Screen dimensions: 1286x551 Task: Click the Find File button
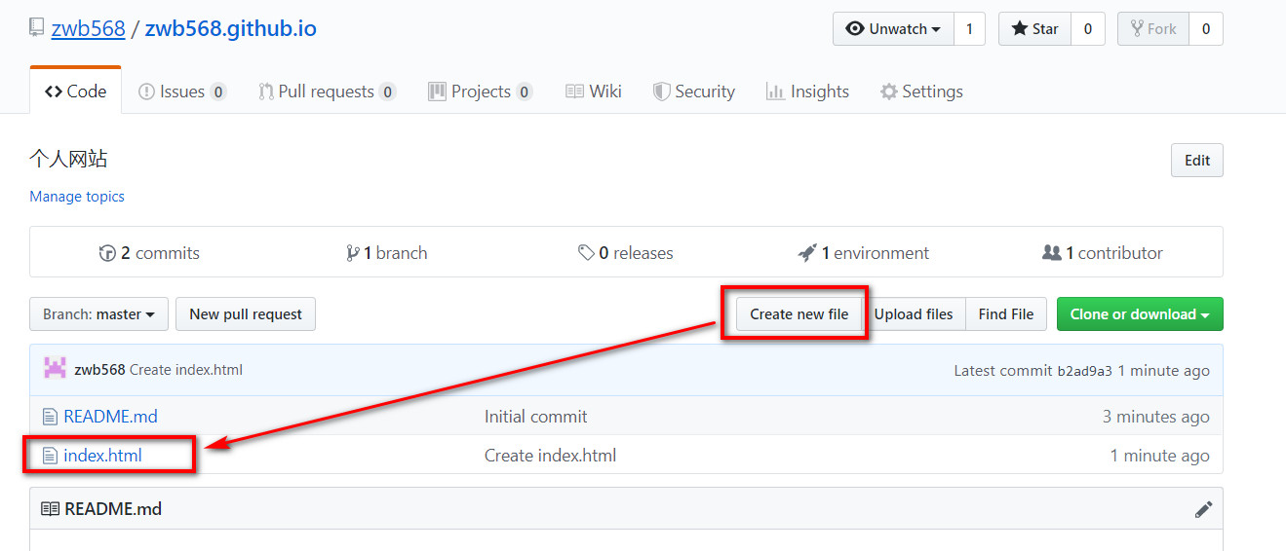(1006, 314)
